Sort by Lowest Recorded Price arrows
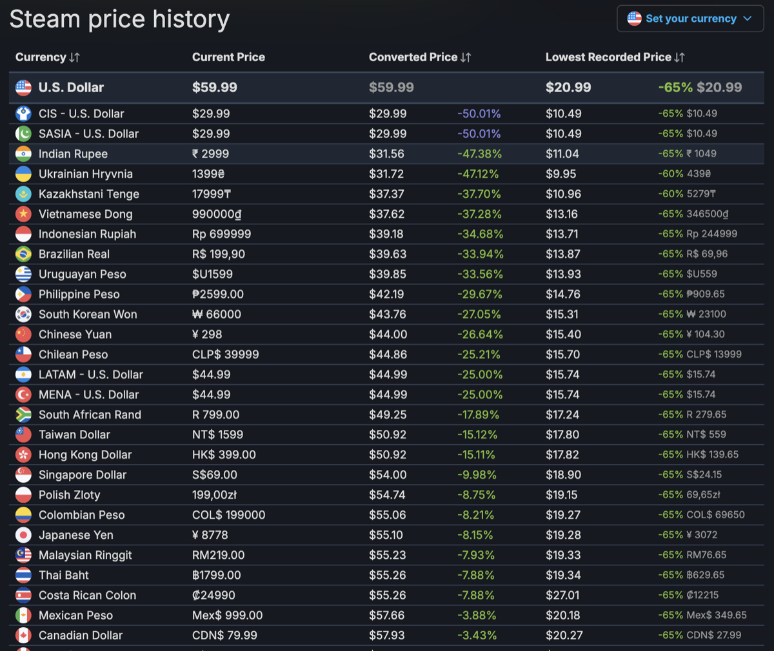 (x=679, y=57)
